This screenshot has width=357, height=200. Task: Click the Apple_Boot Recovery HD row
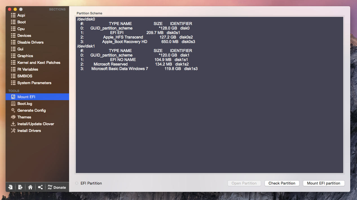(x=138, y=42)
